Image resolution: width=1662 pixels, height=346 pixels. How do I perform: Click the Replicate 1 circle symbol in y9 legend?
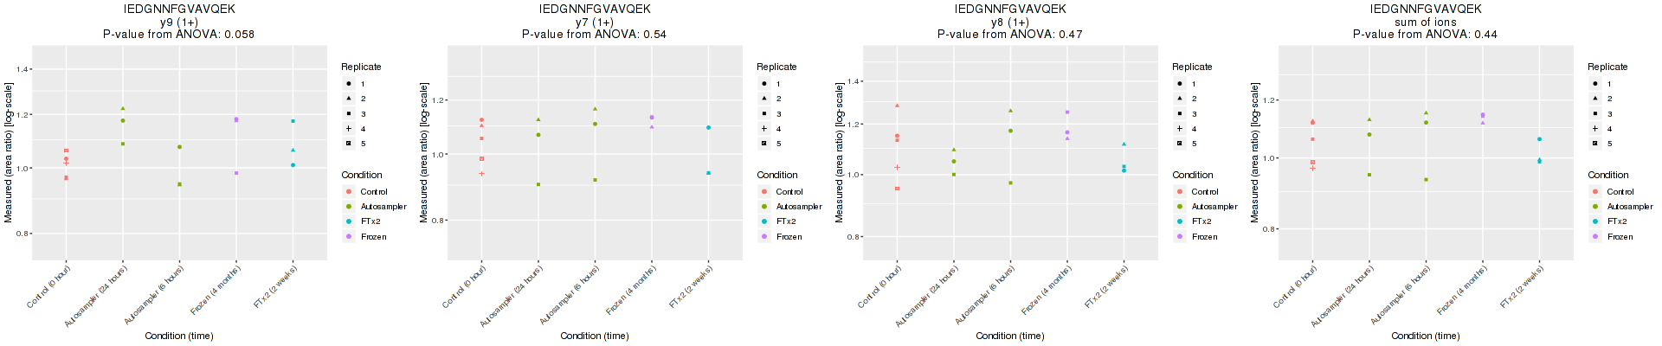point(348,84)
